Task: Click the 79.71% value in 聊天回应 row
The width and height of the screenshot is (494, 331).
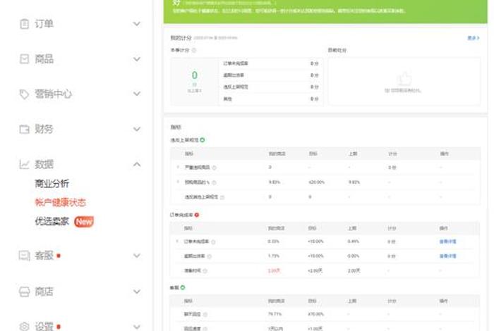Action: [275, 314]
